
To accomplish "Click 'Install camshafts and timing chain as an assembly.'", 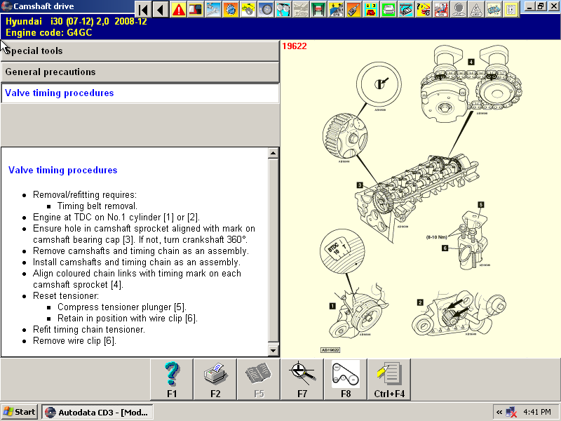I will pyautogui.click(x=137, y=262).
